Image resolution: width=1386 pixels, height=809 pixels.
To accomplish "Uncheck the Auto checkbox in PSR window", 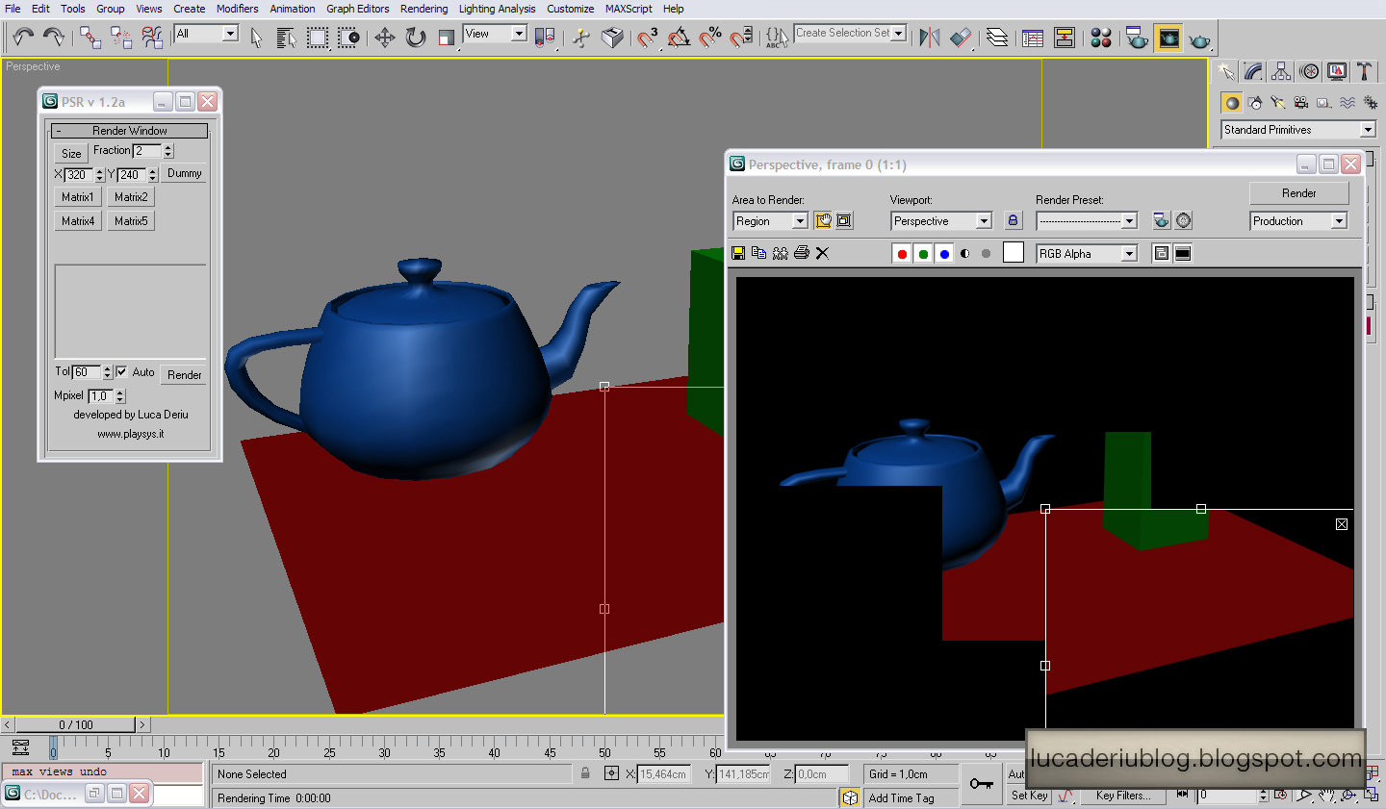I will [x=121, y=371].
